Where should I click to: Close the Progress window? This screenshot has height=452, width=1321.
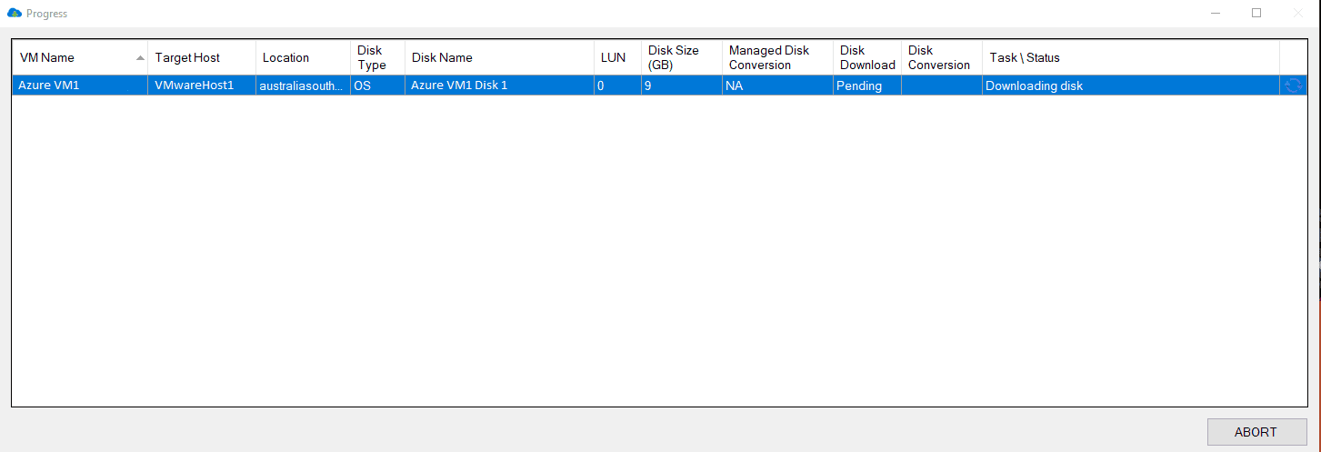pos(1298,14)
